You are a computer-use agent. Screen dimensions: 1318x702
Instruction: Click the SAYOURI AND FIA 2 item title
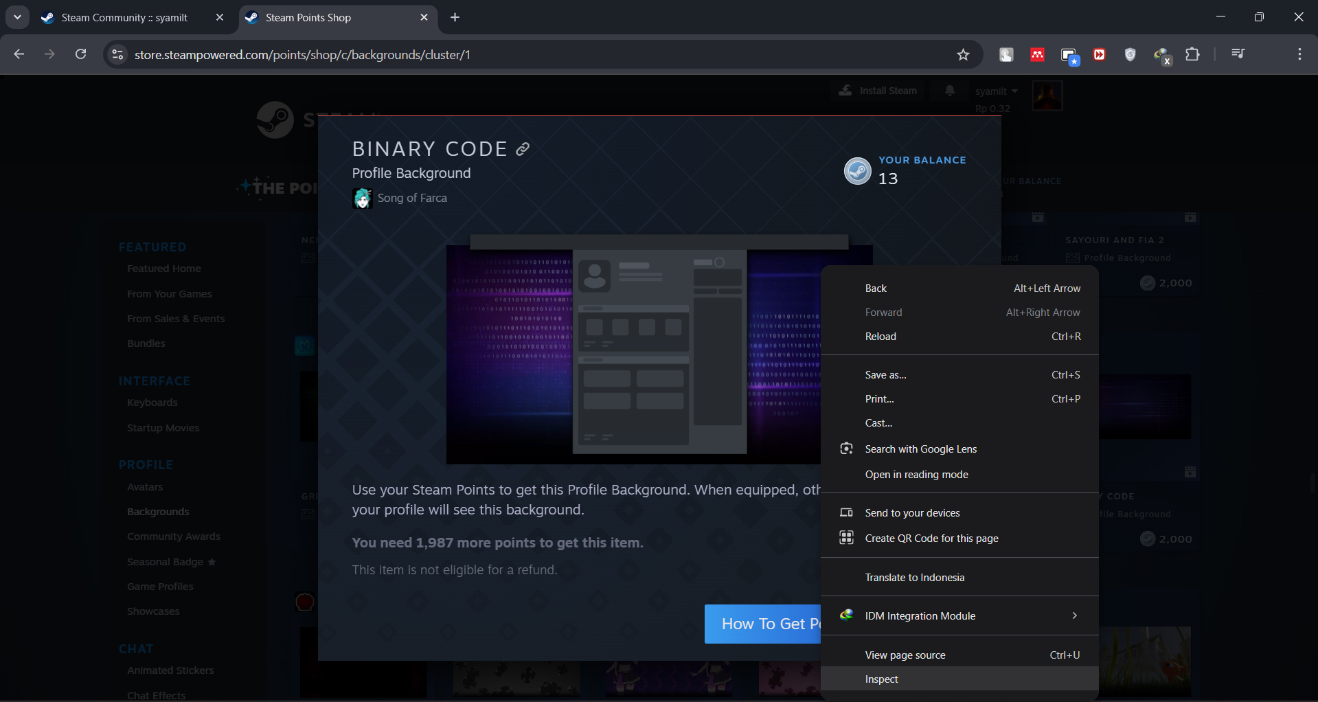point(1114,240)
